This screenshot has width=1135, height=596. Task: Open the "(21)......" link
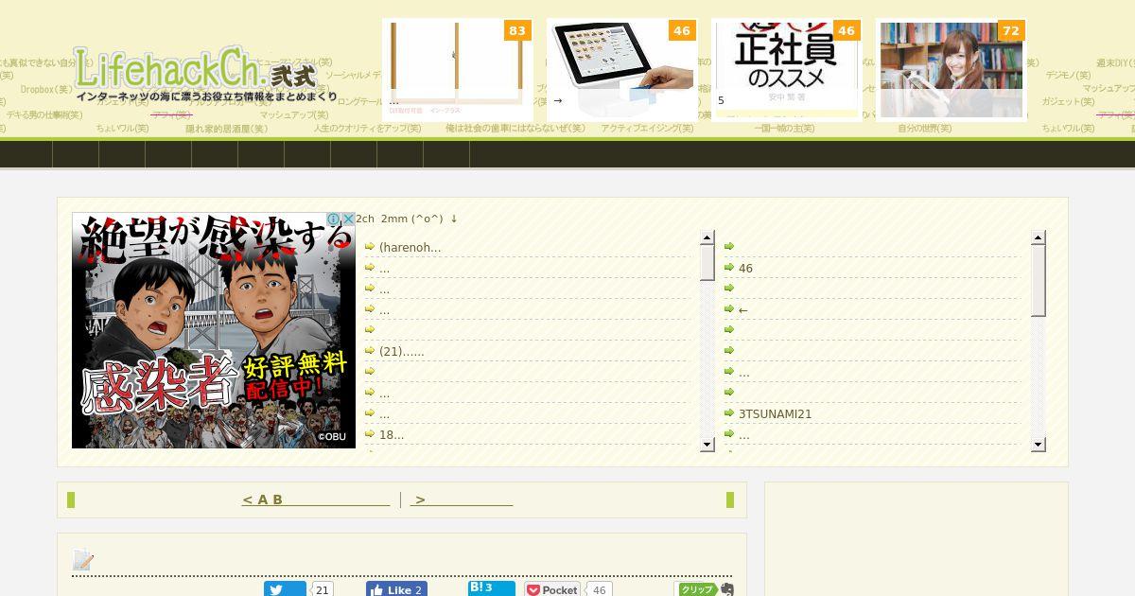[x=401, y=351]
